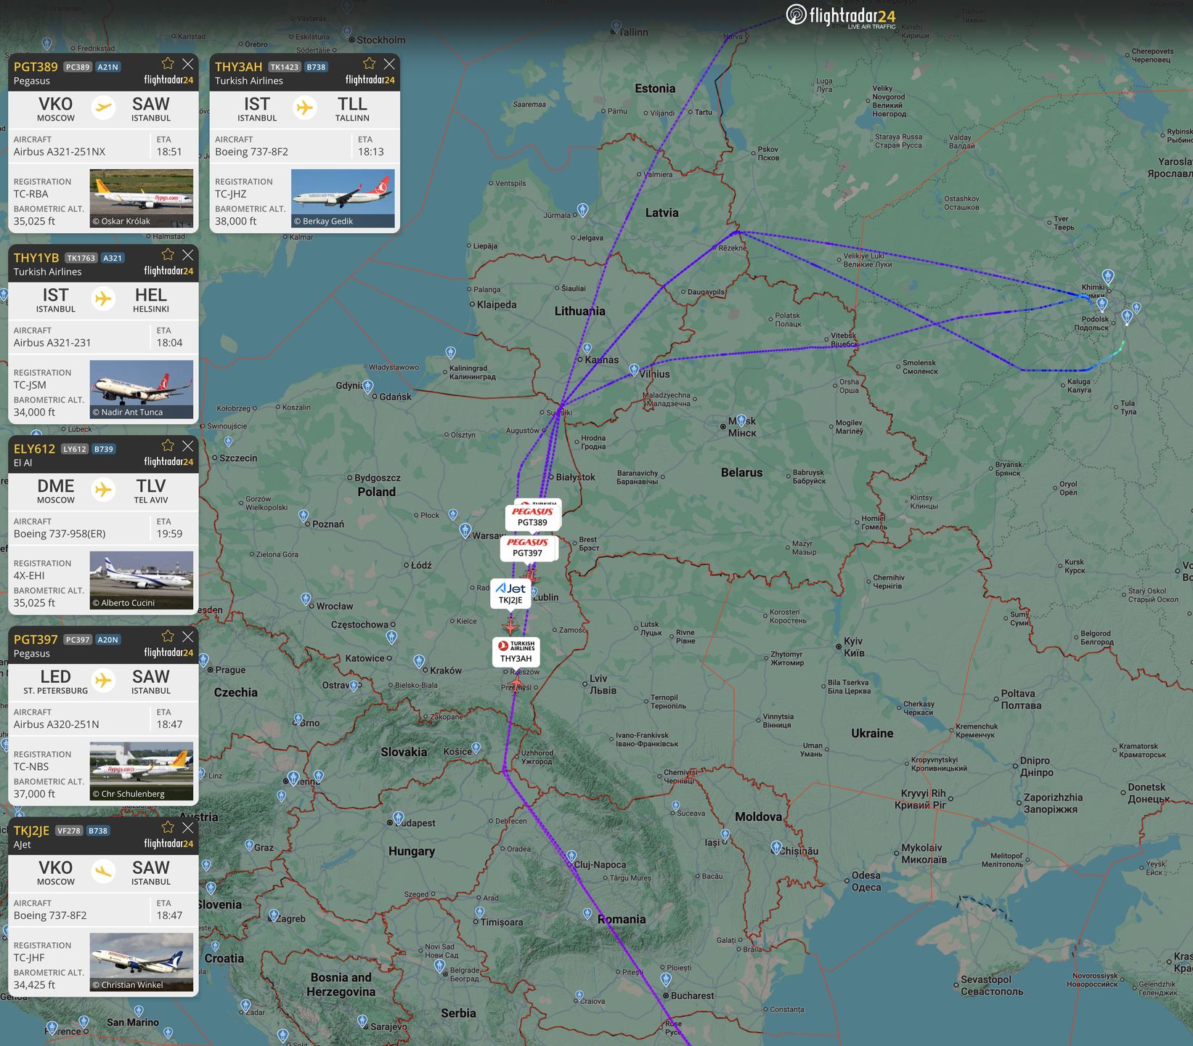The height and width of the screenshot is (1046, 1193).
Task: Click the 4X-EHI registration text
Action: pyautogui.click(x=29, y=576)
